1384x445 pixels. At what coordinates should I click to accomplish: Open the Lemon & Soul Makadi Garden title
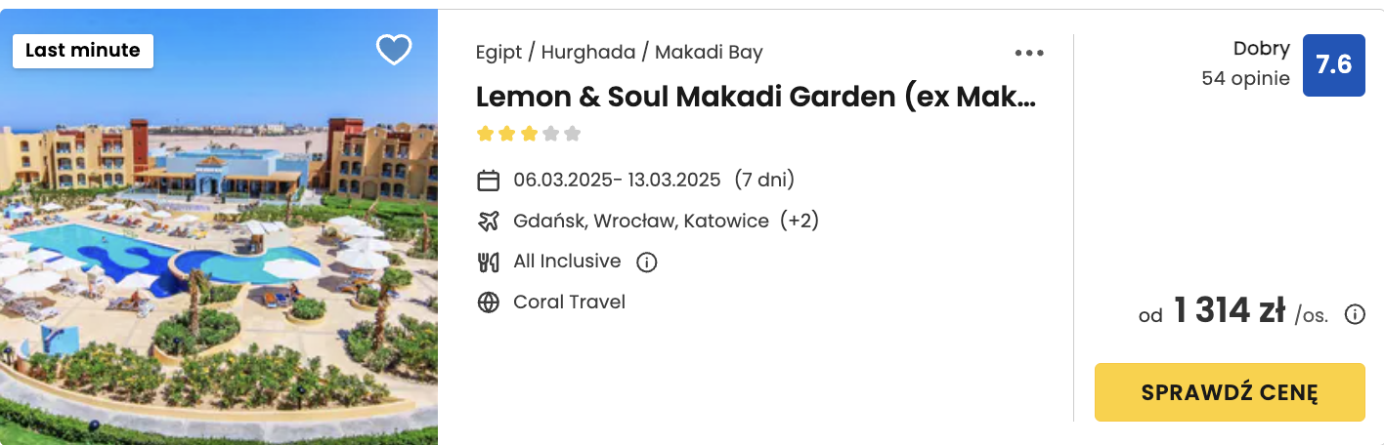(755, 97)
